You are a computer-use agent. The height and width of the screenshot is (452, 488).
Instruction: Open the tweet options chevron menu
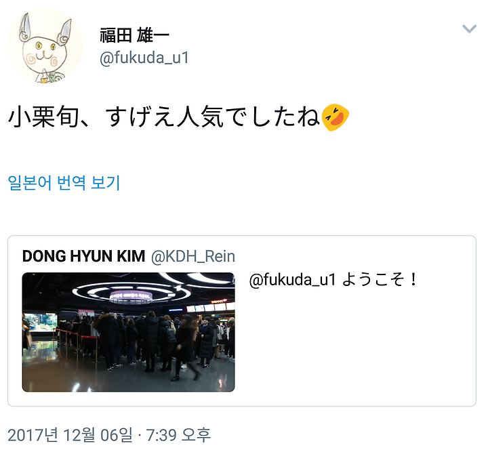[469, 28]
